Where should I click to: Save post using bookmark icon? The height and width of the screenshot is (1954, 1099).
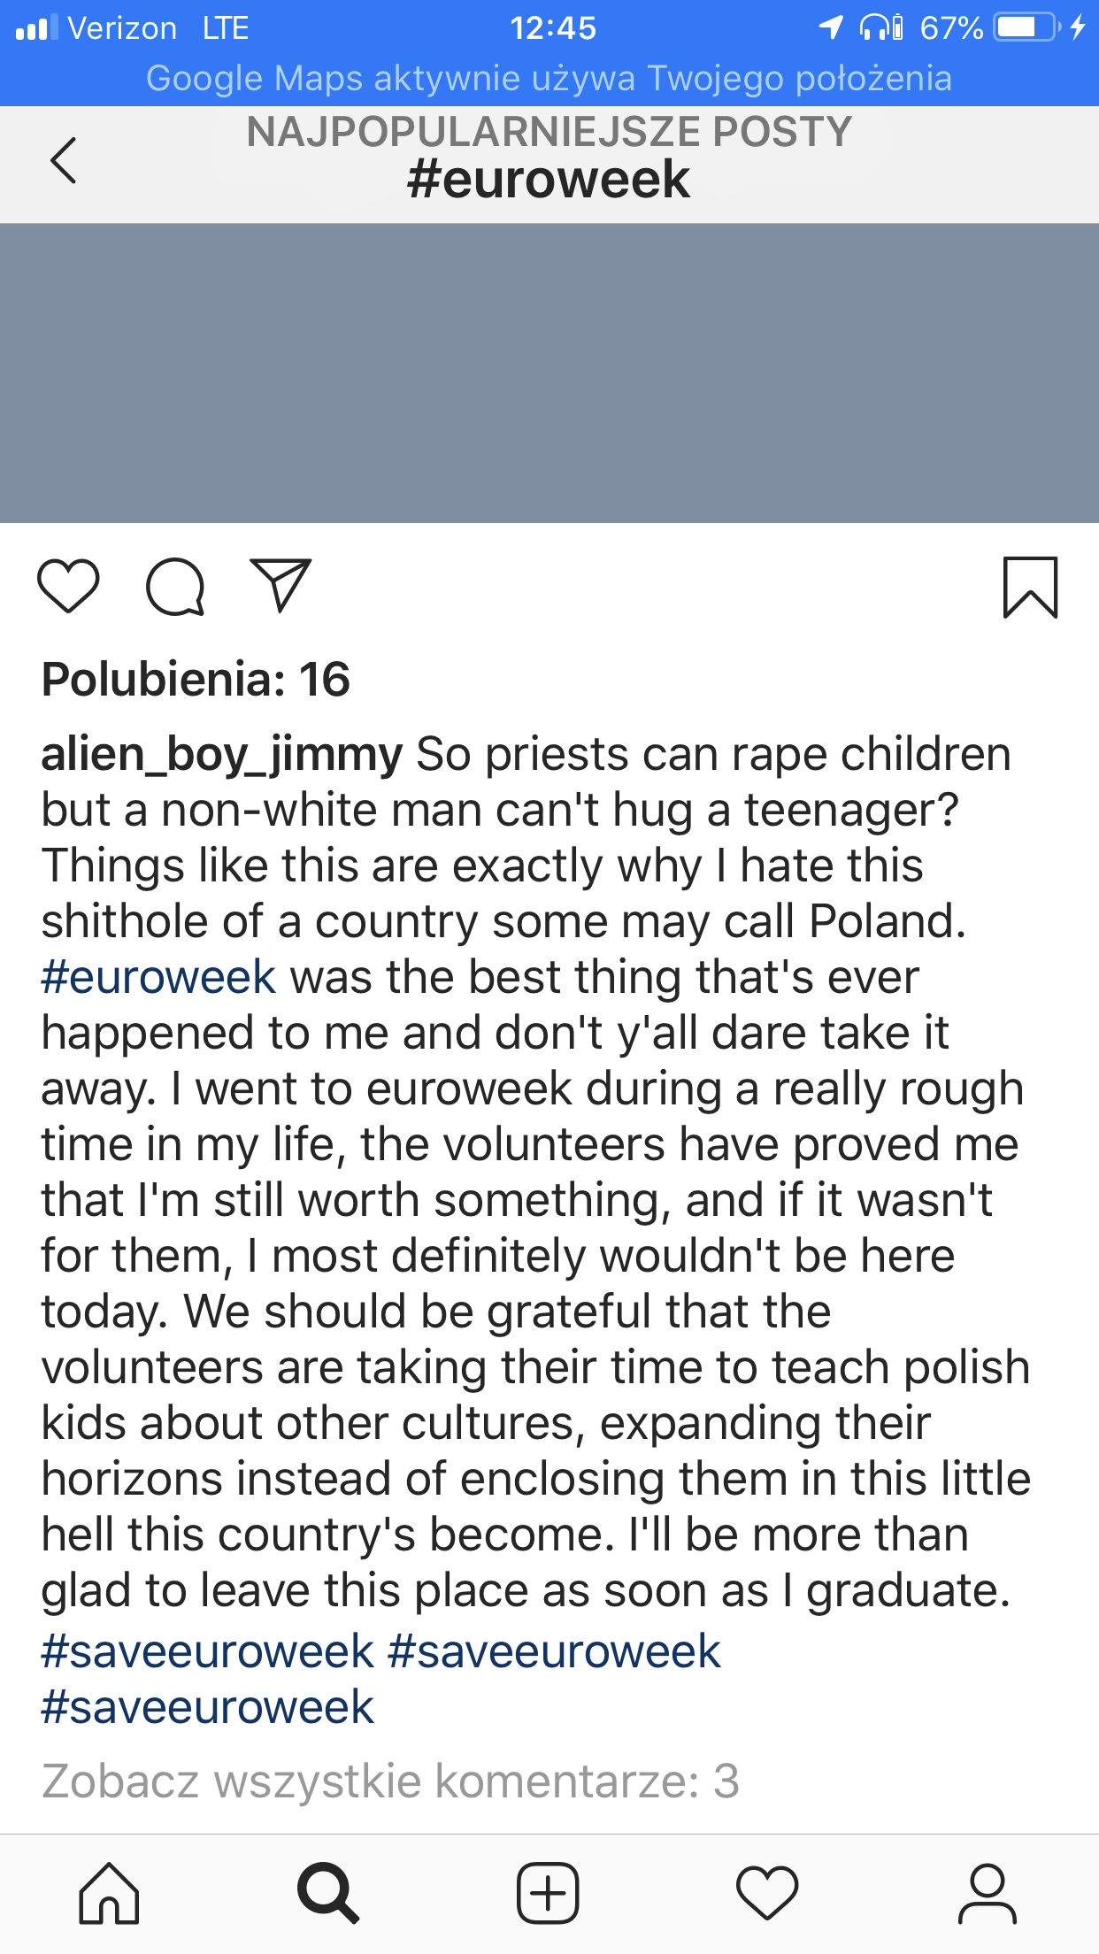[1030, 587]
